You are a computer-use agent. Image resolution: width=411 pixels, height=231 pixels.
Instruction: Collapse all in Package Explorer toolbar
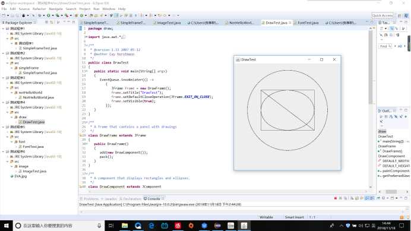(46, 23)
